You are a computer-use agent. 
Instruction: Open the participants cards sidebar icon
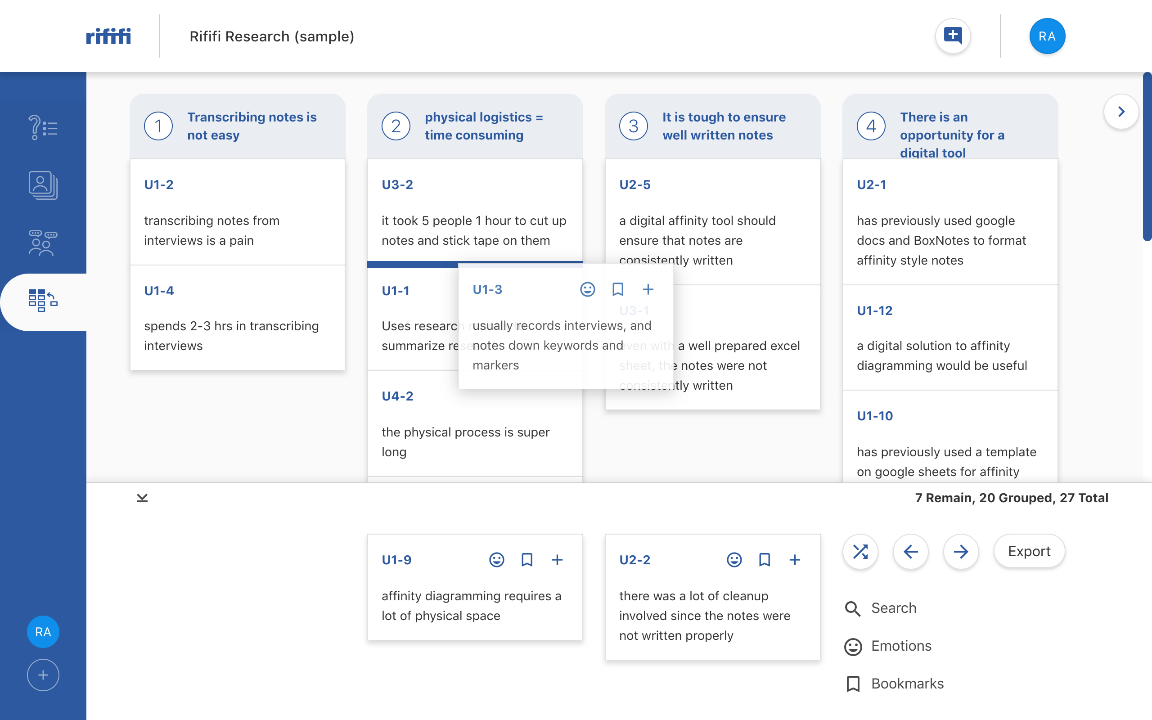tap(43, 185)
